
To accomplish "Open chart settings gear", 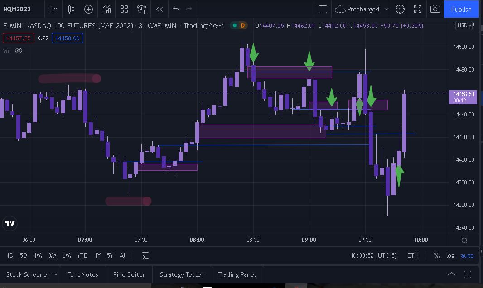I will click(400, 9).
